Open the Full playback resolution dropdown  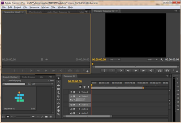(153, 59)
